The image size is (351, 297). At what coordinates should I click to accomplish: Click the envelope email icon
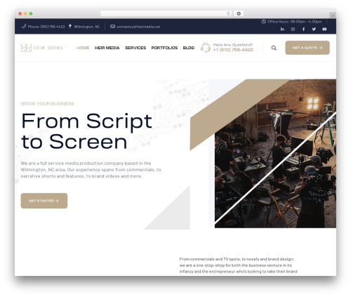112,27
